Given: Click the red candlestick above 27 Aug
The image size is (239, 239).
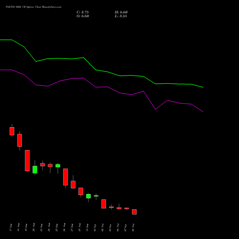Looking at the screenshot, I should (73, 185).
